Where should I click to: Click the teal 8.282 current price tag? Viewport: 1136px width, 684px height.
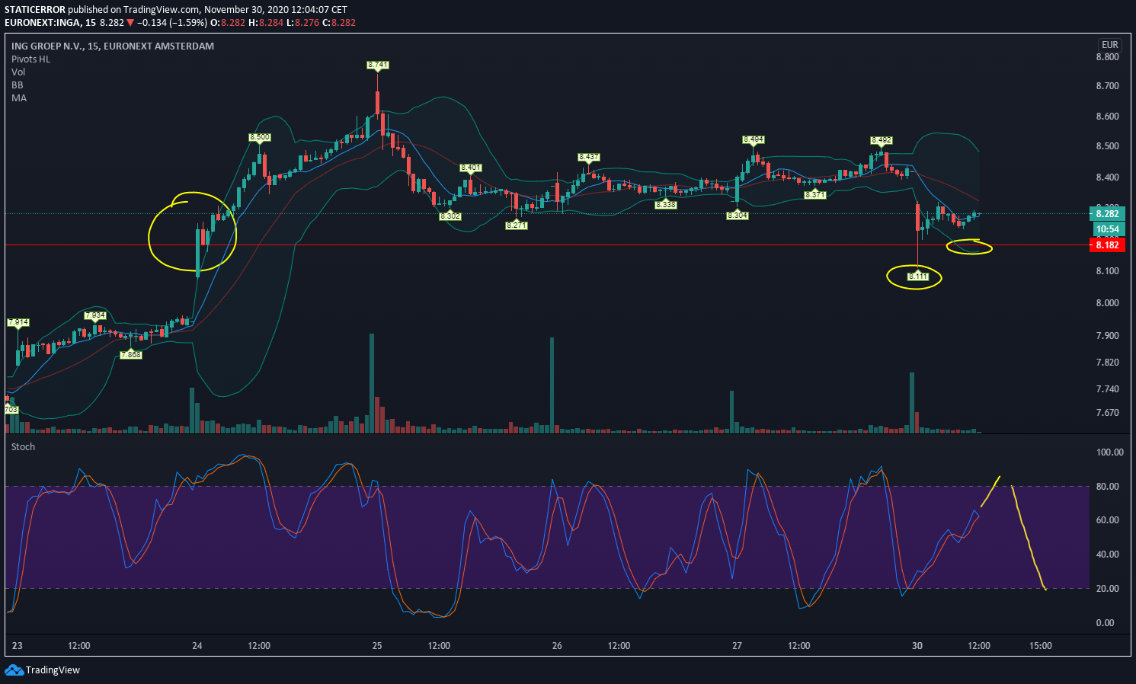[1107, 214]
